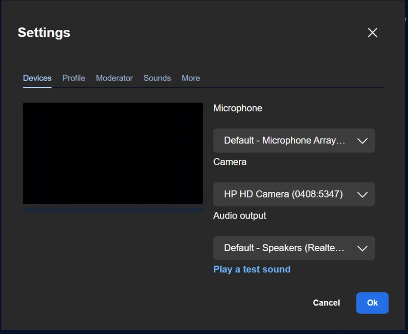Show the More tab

tap(190, 78)
